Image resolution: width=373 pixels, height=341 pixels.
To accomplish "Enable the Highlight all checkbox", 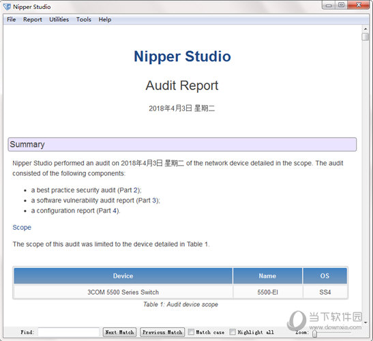I will 233,331.
